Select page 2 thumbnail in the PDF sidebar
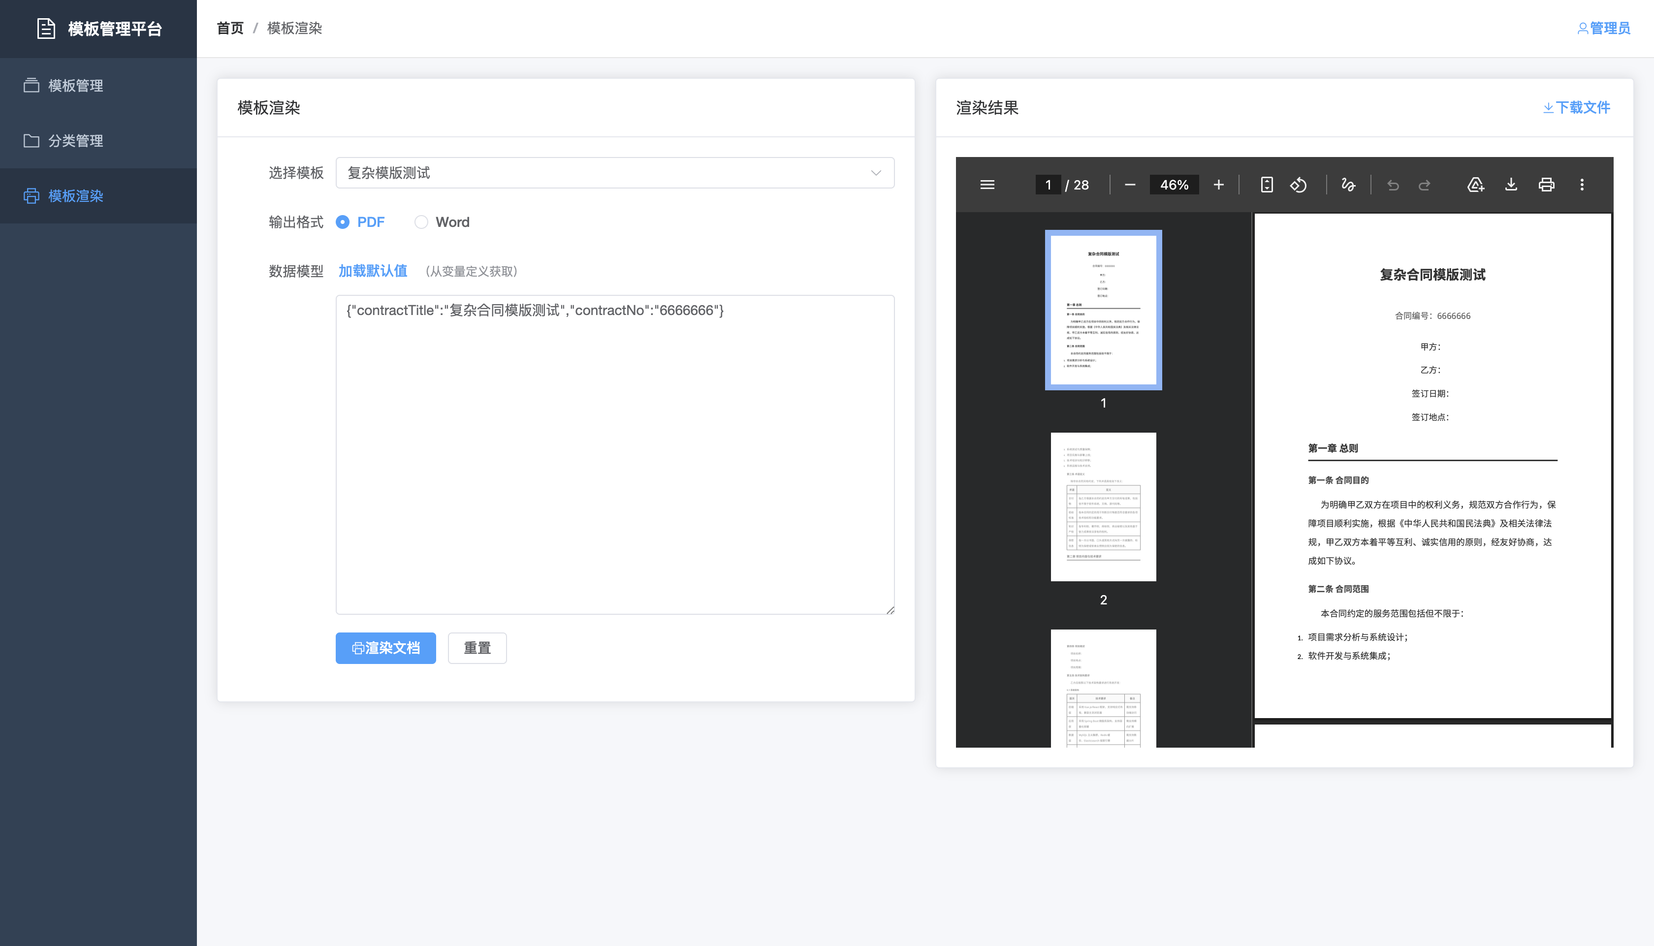The width and height of the screenshot is (1654, 946). [x=1103, y=507]
